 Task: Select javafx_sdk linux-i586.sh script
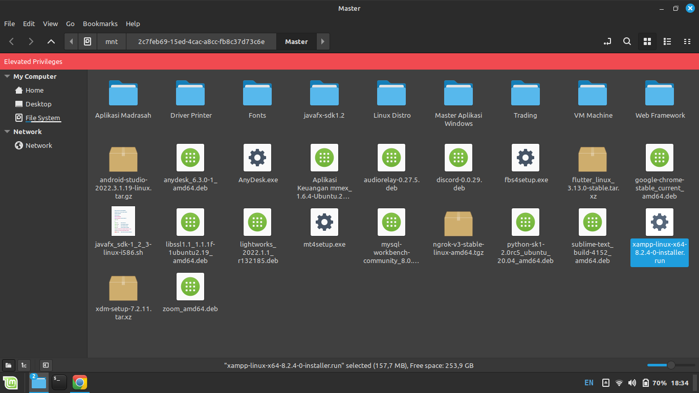tap(123, 232)
